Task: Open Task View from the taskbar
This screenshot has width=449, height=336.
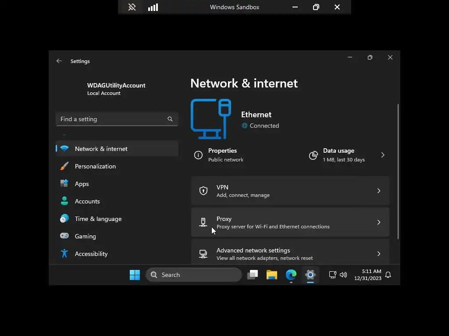Action: [x=253, y=275]
